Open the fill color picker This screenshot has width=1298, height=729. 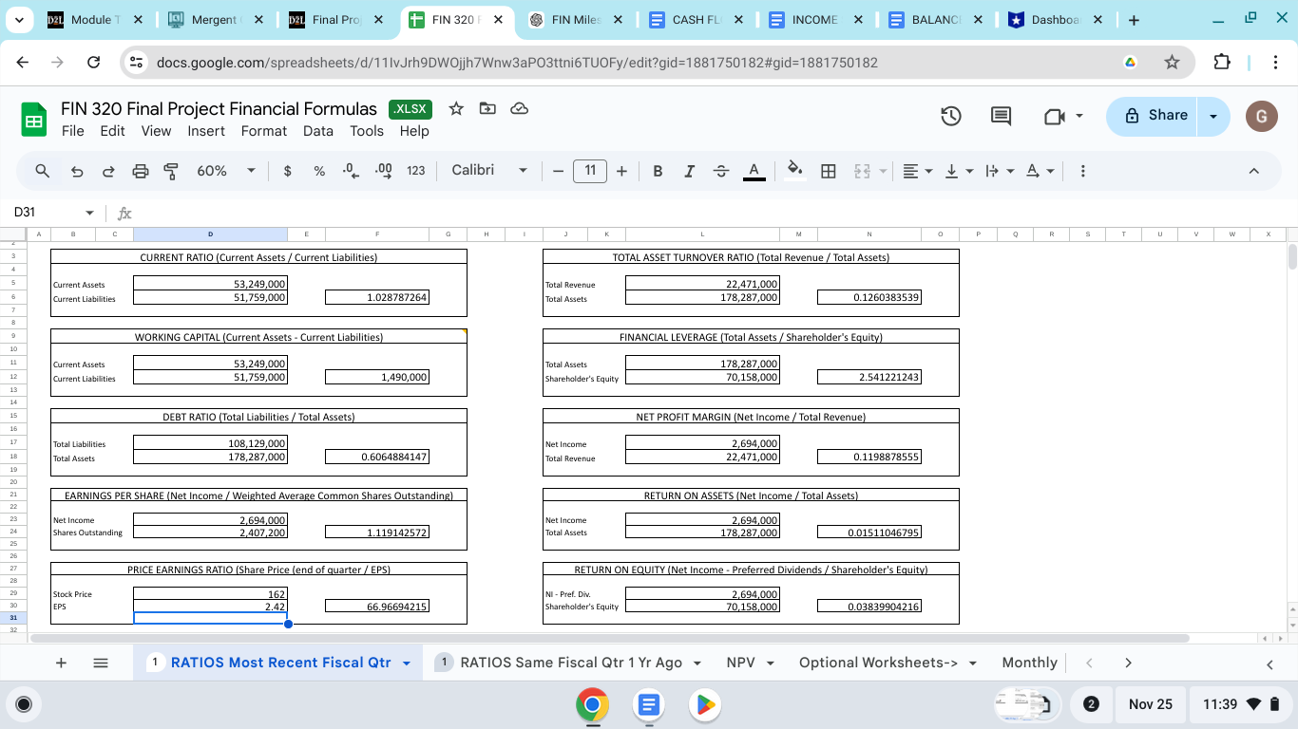point(795,171)
